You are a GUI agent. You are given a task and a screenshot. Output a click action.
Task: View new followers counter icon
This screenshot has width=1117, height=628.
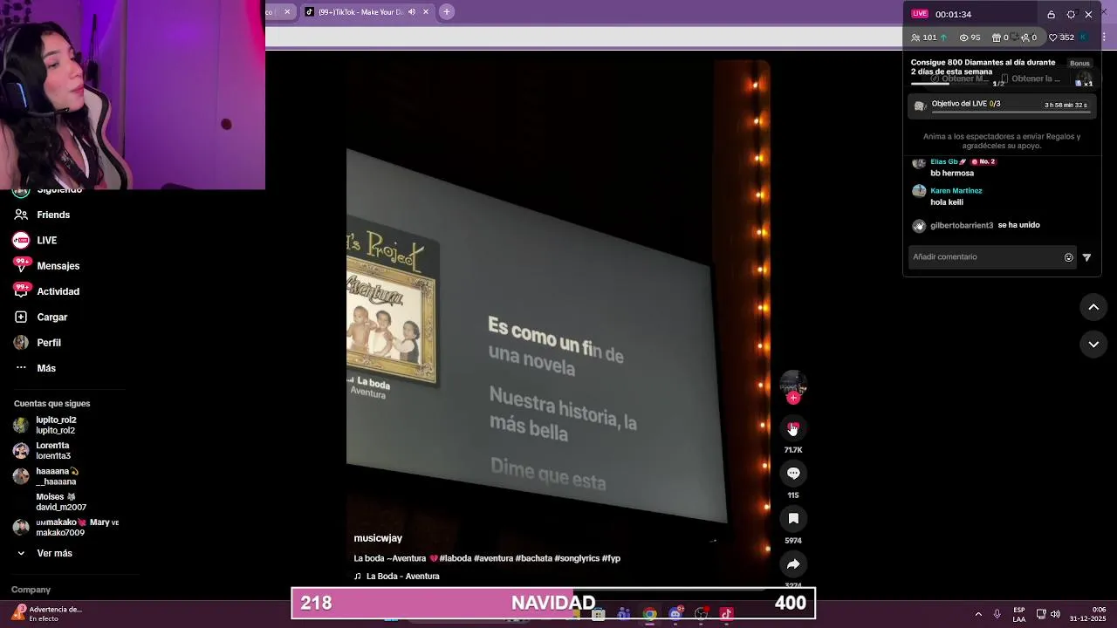tap(1029, 38)
